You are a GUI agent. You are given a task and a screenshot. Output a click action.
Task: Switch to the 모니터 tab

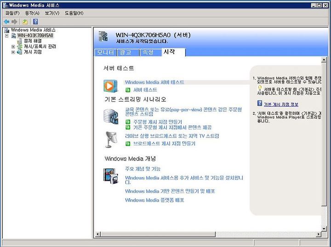point(106,52)
